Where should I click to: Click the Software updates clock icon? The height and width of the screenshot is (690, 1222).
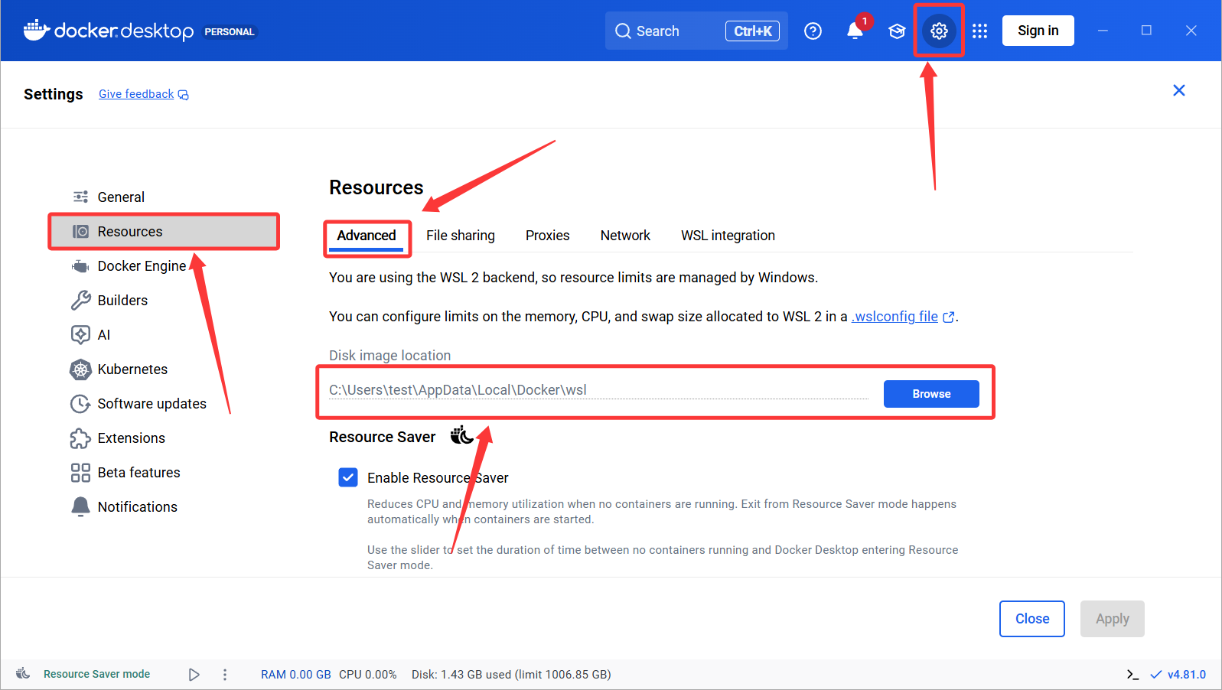(80, 404)
